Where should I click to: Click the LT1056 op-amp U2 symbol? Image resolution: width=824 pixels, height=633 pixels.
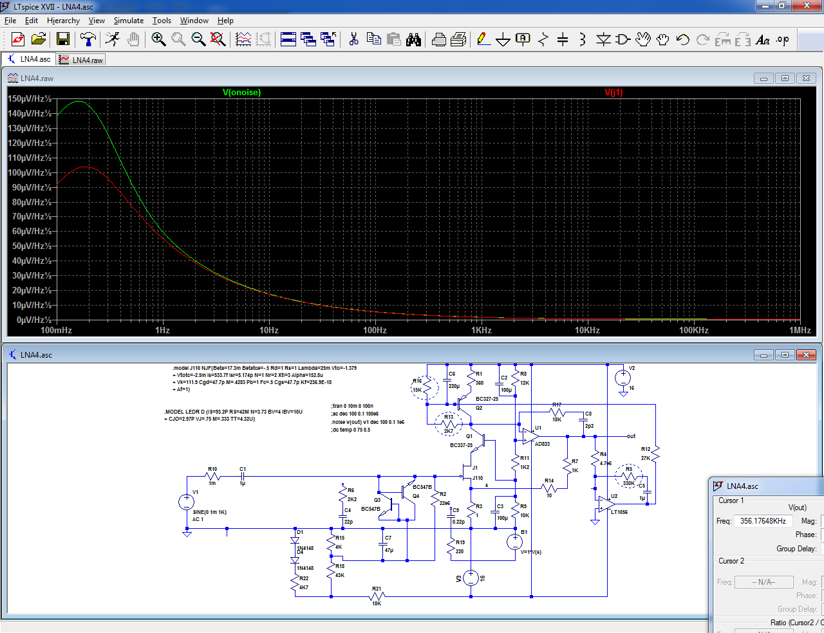[x=606, y=504]
